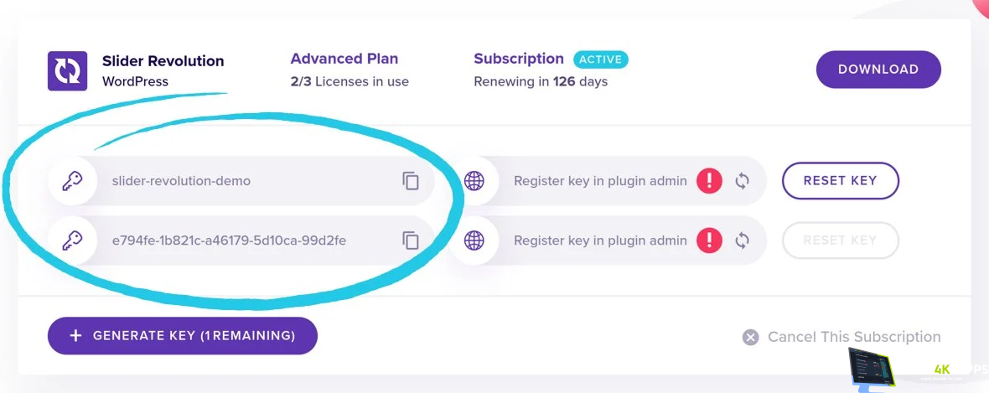The width and height of the screenshot is (989, 393).
Task: Refresh registration status for first key
Action: click(x=742, y=181)
